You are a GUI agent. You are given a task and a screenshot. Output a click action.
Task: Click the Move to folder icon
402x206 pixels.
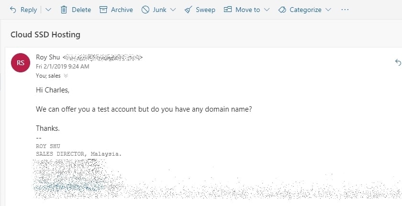(x=228, y=10)
